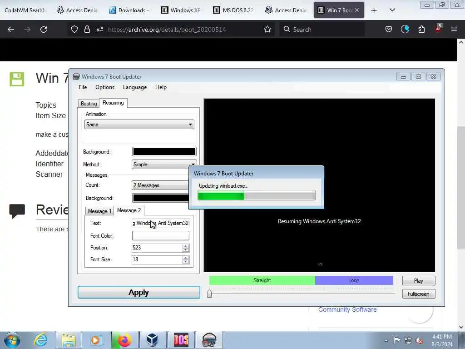
Task: Close the Win 7 Boot tab
Action: 357,10
